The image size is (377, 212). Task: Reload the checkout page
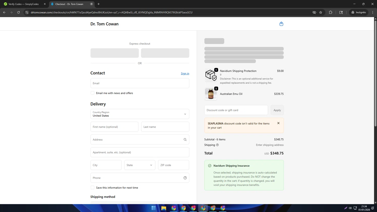click(18, 12)
